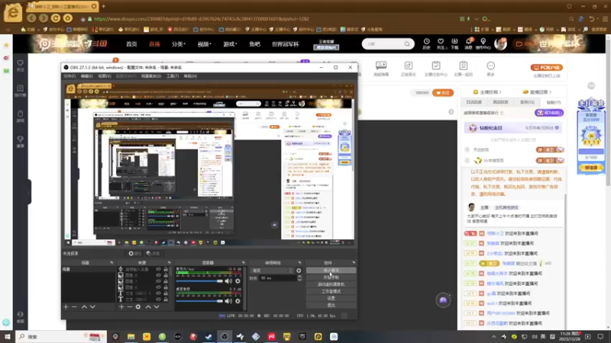Expand the 视频 dropdown in Douyu nav
This screenshot has height=343, width=611.
(x=204, y=44)
